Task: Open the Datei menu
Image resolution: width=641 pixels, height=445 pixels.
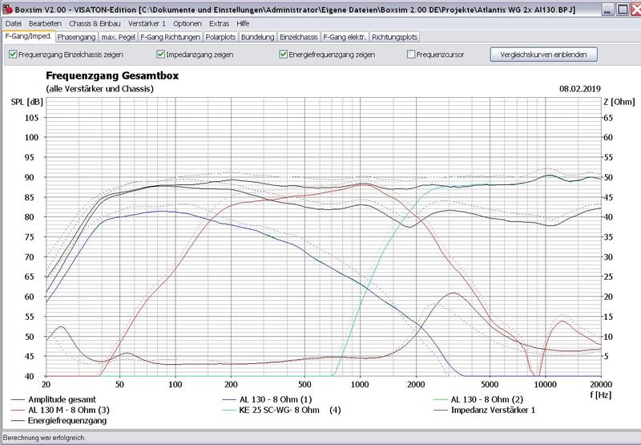Action: 14,24
